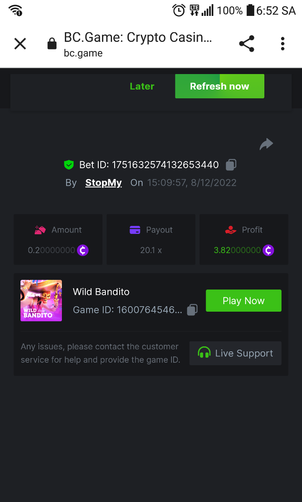302x502 pixels.
Task: Tap the green verified shield icon
Action: pos(69,165)
